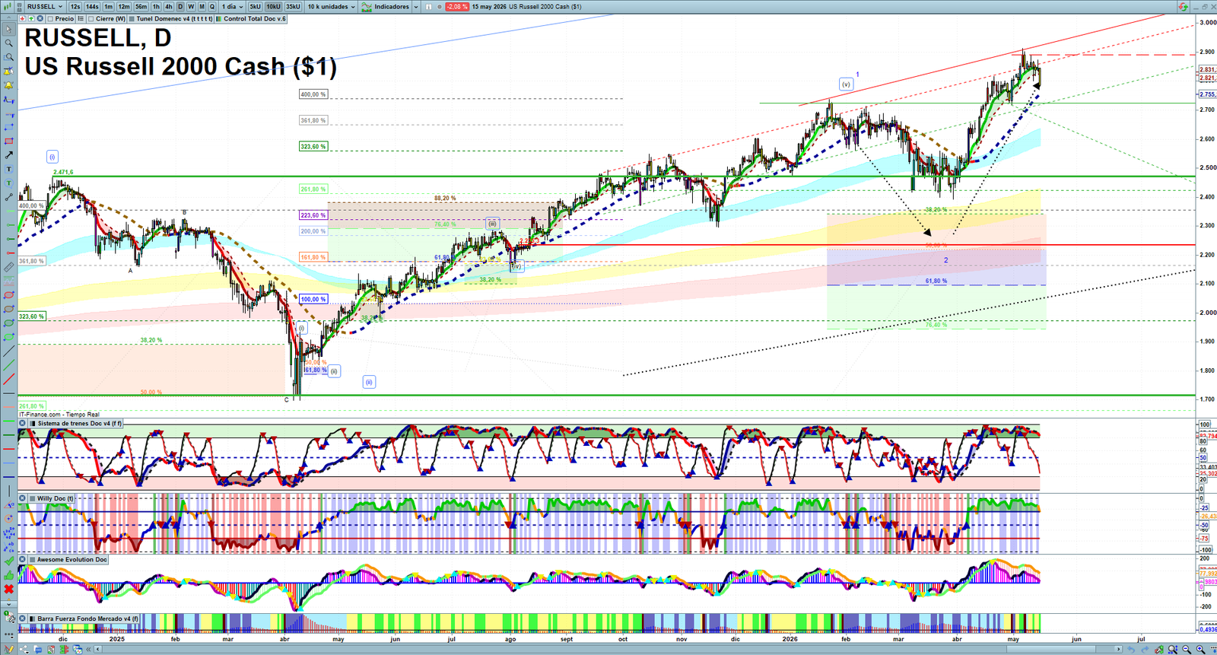Toggle the Cierre (W) checkbox

(91, 18)
